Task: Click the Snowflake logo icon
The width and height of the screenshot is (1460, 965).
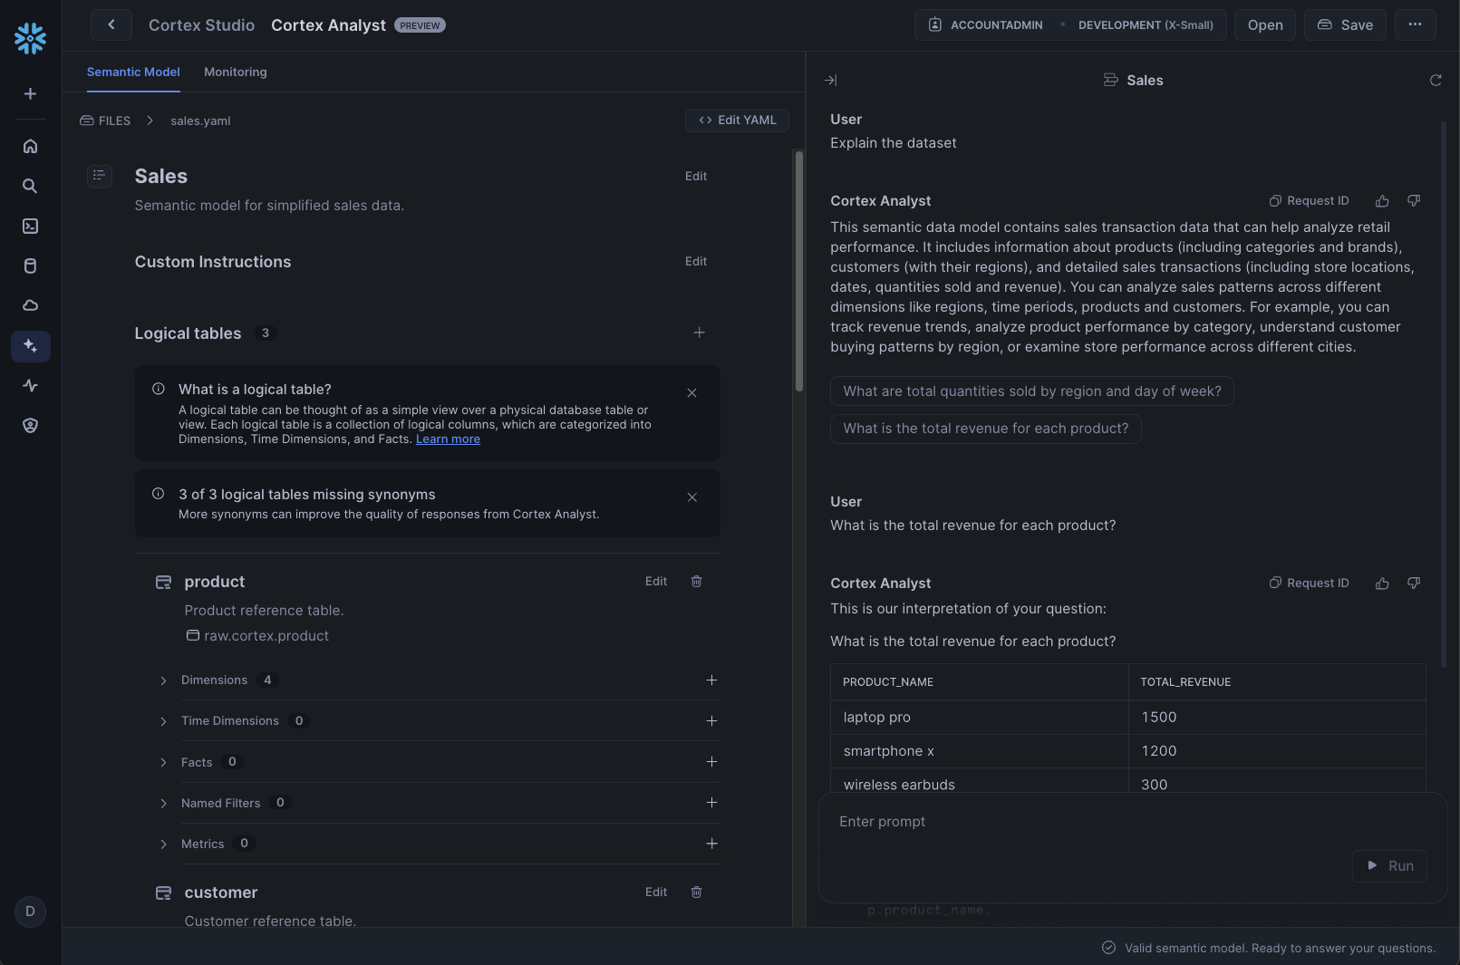Action: click(x=30, y=38)
